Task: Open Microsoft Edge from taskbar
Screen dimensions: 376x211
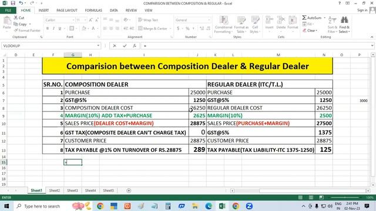Action: [209, 206]
